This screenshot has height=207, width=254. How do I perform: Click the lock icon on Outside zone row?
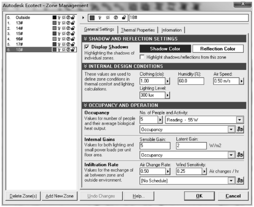73,18
